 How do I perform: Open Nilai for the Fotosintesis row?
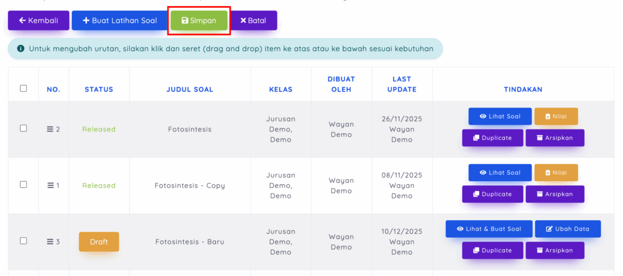[556, 116]
